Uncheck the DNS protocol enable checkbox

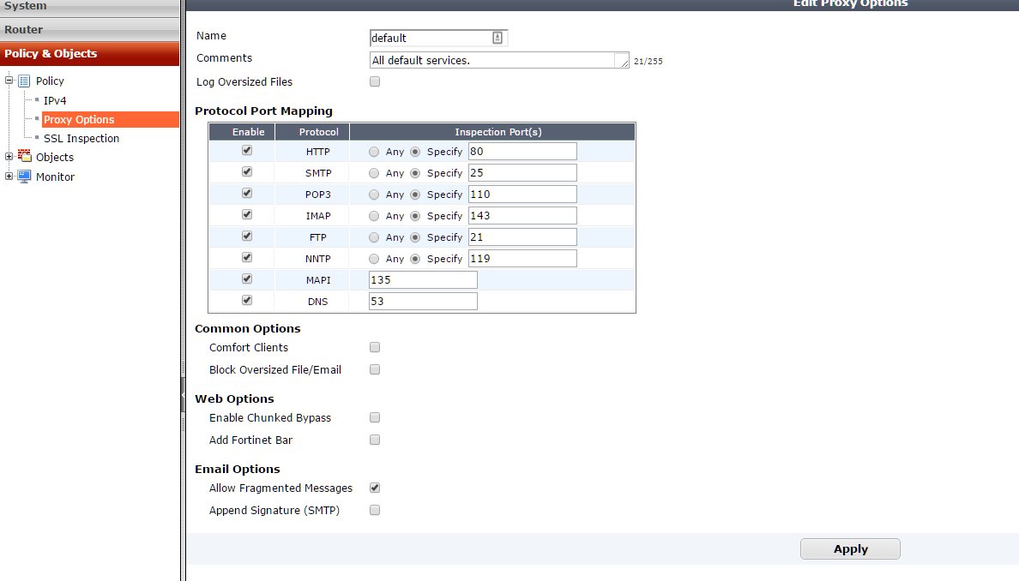pos(247,300)
